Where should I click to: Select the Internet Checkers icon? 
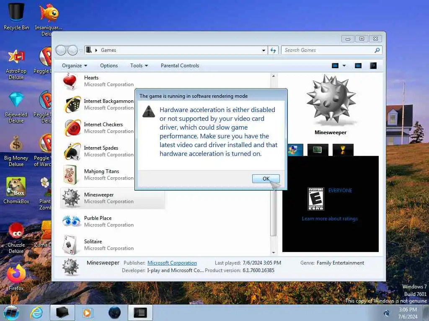[x=72, y=128]
